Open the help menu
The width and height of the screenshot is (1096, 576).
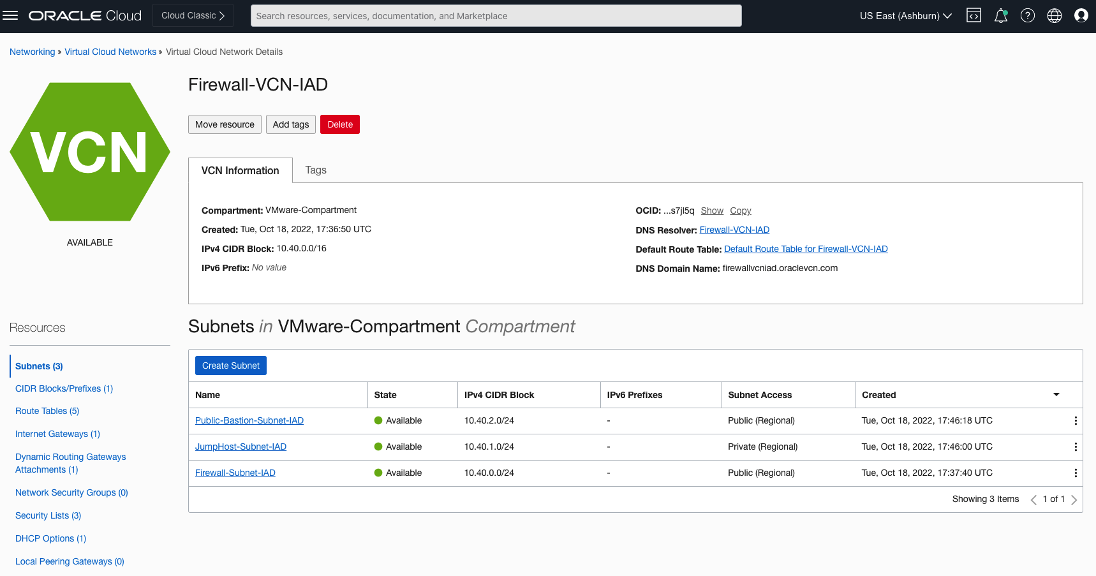[1027, 15]
